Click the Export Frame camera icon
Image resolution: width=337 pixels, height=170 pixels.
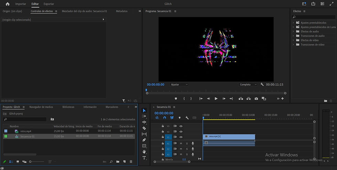[256, 99]
